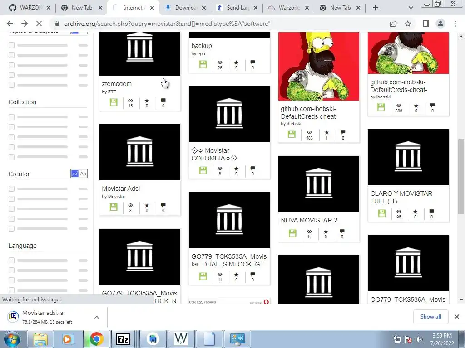Open the Chrome profile menu

click(440, 24)
